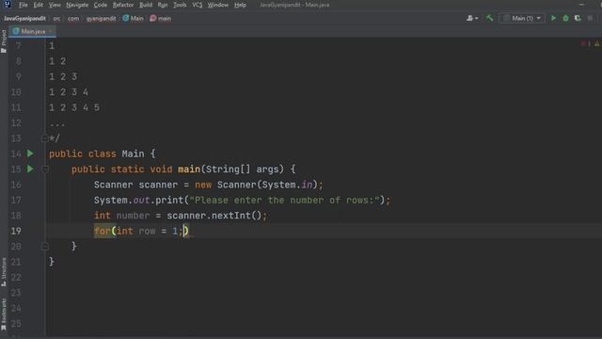
Task: Click JavaGyanipandit project breadcrumb
Action: (24, 19)
